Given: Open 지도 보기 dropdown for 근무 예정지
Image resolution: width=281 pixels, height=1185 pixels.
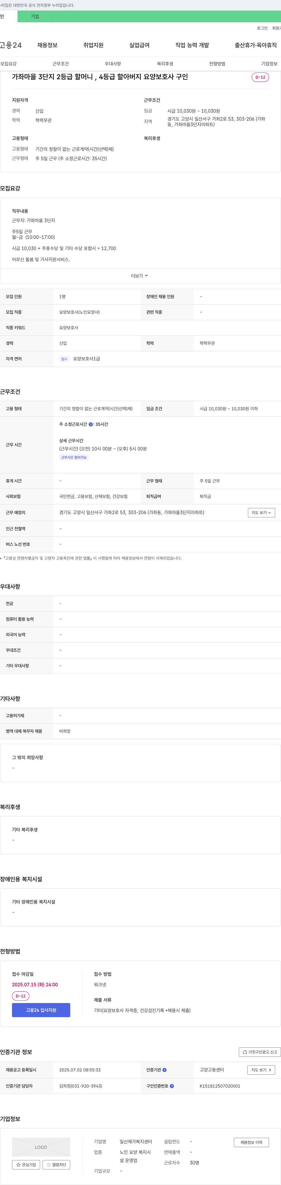Looking at the screenshot, I should (x=261, y=512).
